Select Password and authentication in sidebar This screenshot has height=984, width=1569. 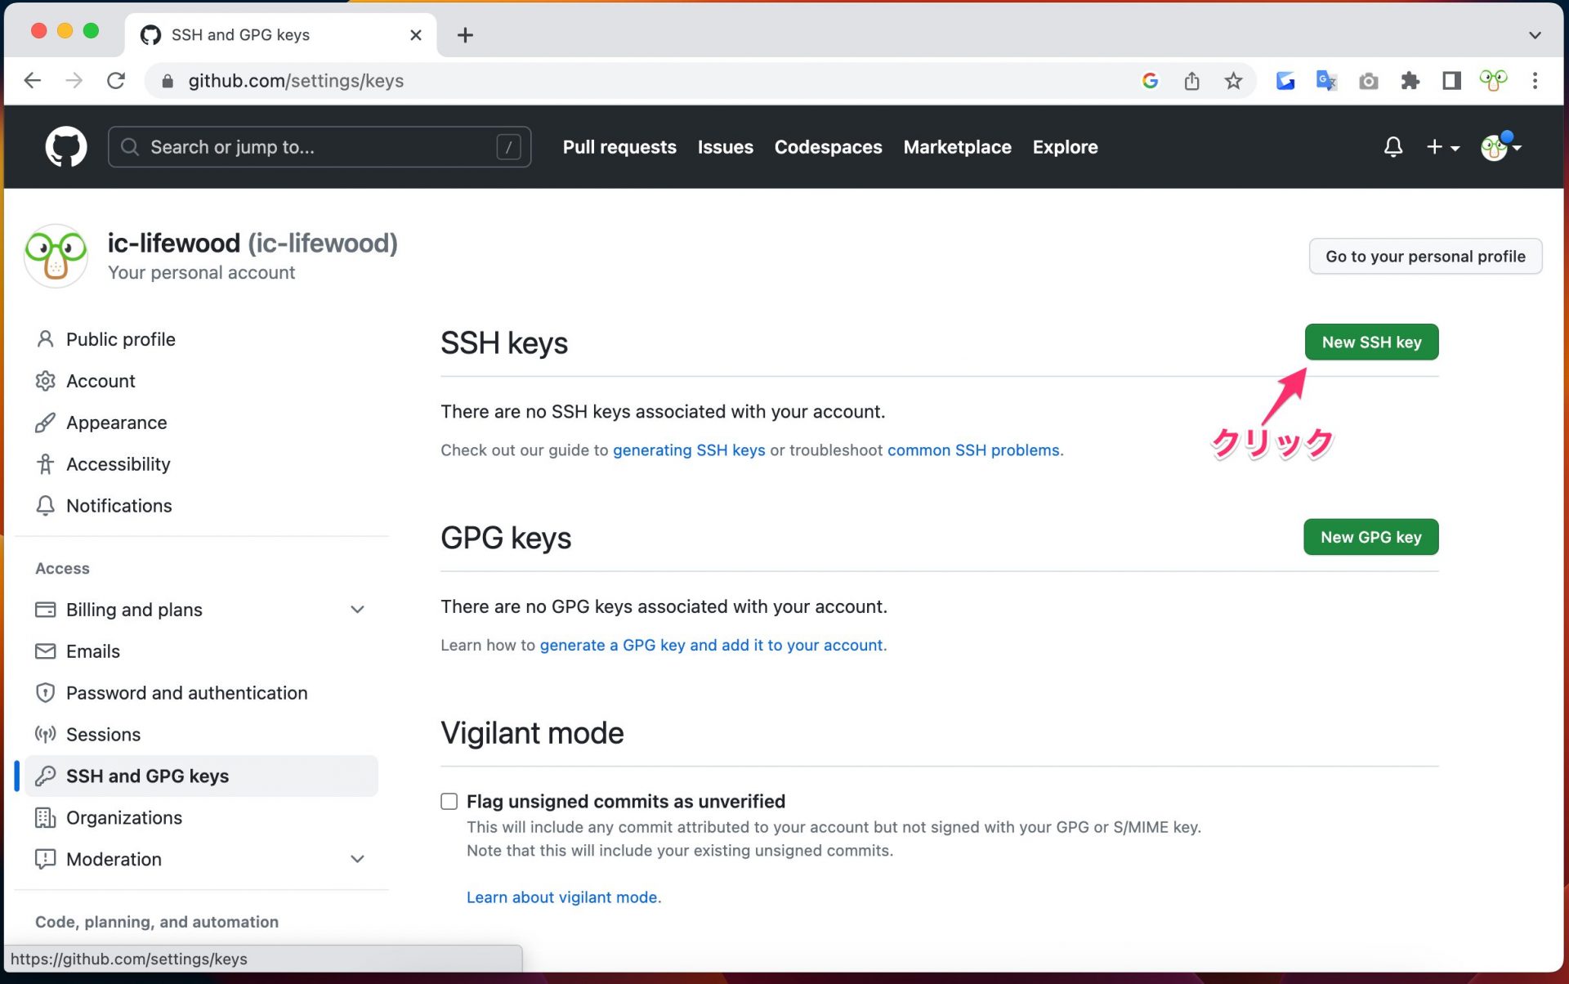point(186,693)
